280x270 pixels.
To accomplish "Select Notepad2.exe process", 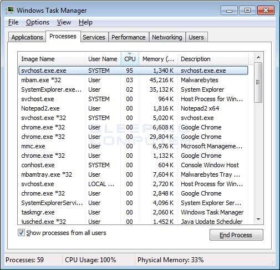I will click(133, 108).
